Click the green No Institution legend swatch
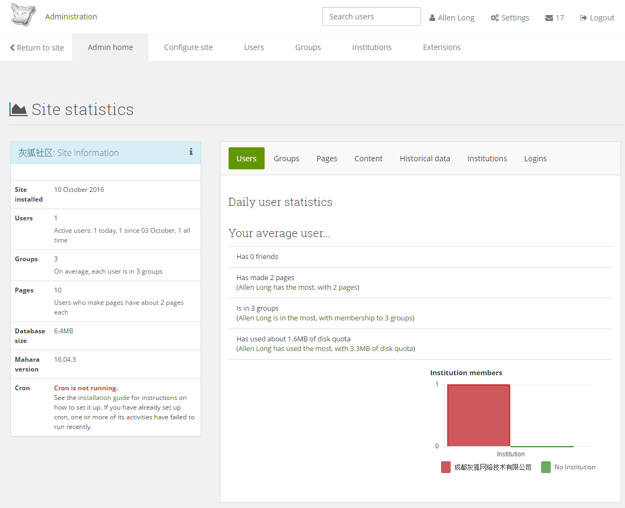 [x=546, y=467]
